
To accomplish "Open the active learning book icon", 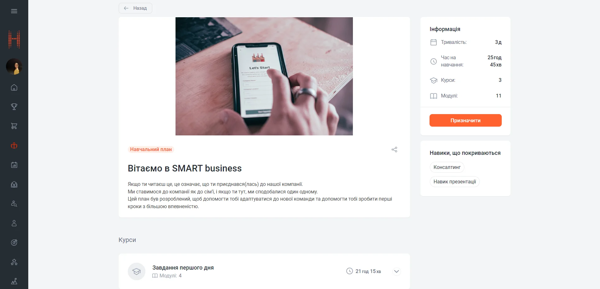I will pyautogui.click(x=14, y=145).
